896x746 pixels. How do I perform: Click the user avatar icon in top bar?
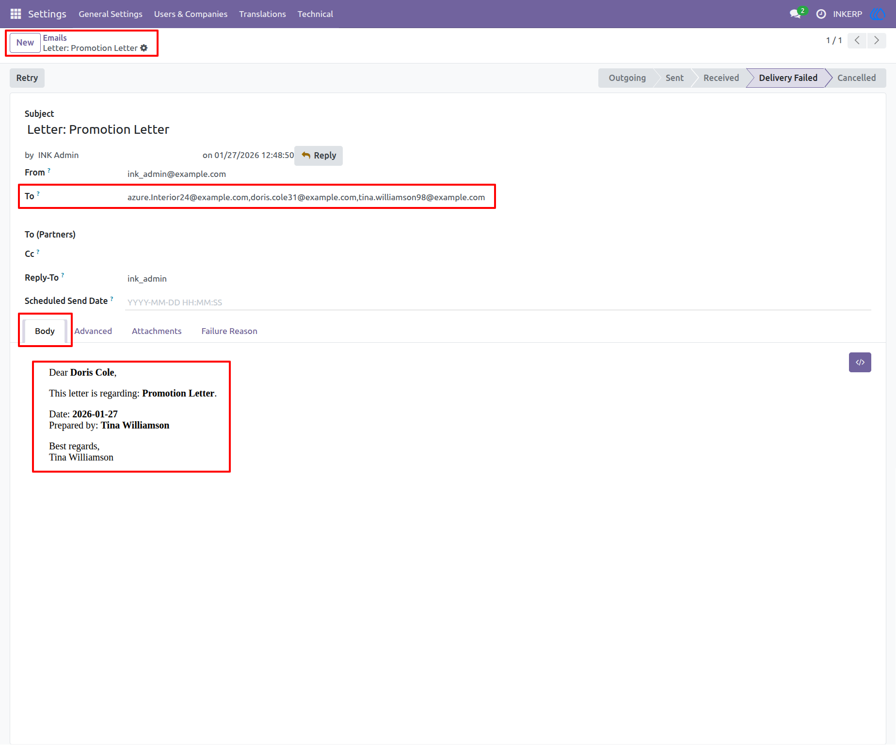coord(878,14)
